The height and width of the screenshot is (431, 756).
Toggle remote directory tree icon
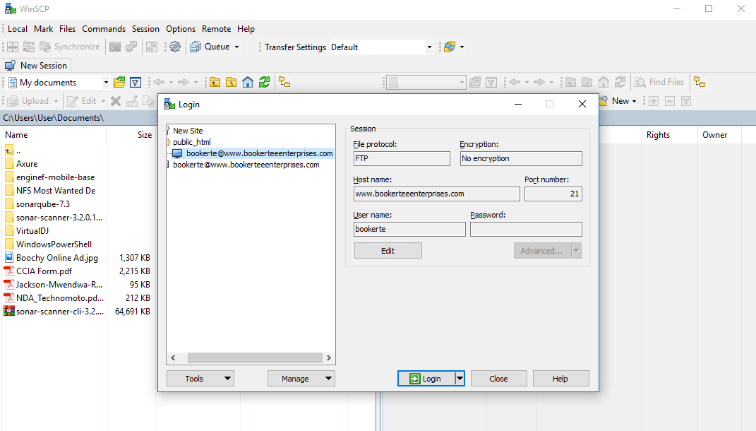[x=700, y=83]
